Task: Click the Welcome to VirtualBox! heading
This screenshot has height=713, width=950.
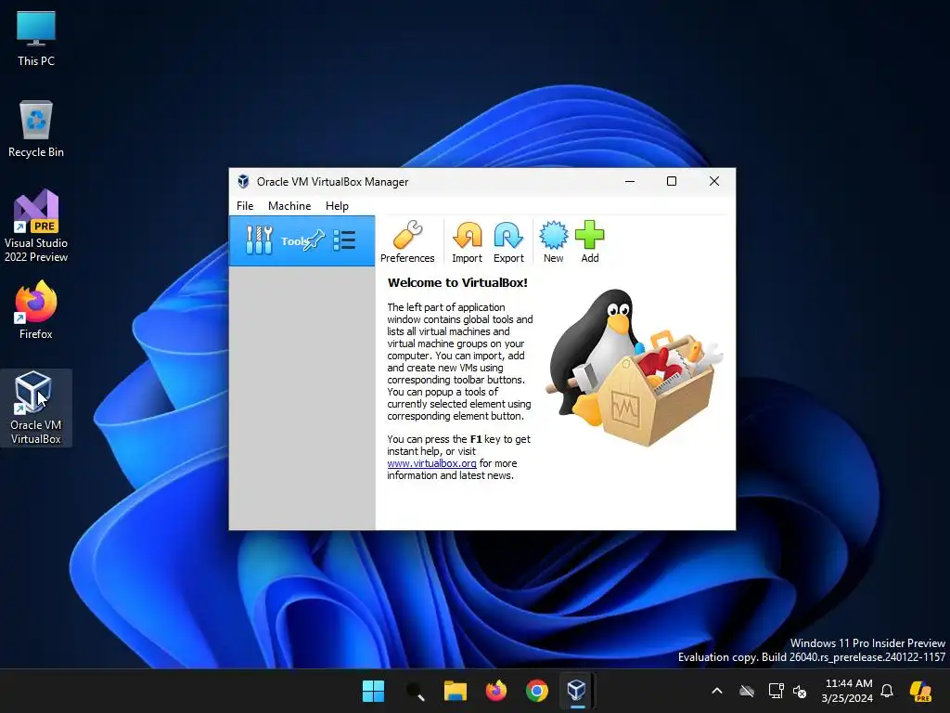Action: coord(457,282)
